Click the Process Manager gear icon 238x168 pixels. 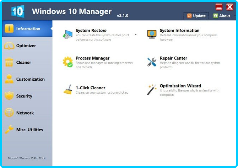coord(67,62)
